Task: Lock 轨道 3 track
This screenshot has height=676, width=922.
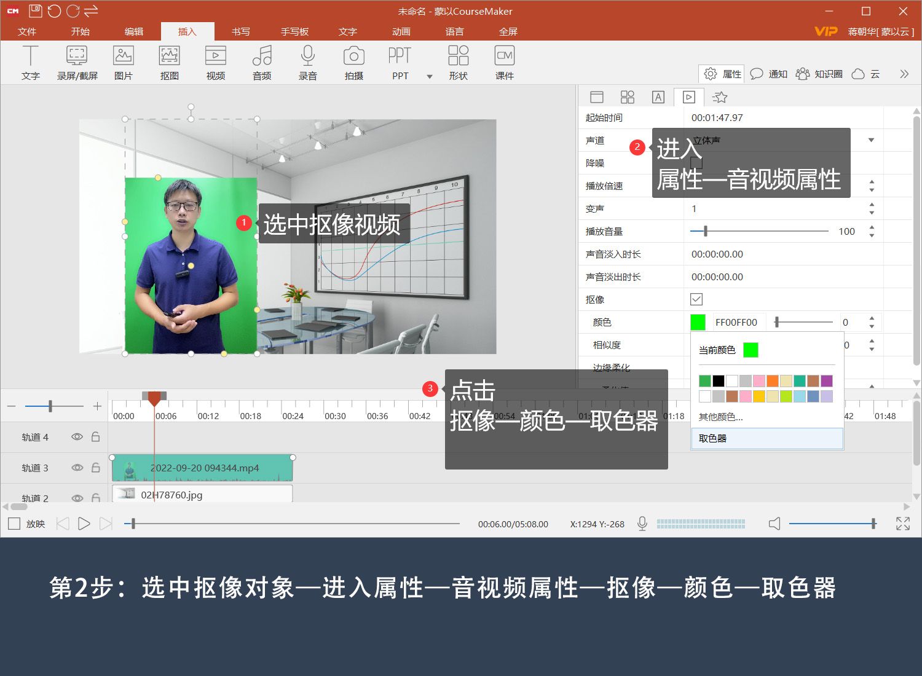Action: point(96,468)
